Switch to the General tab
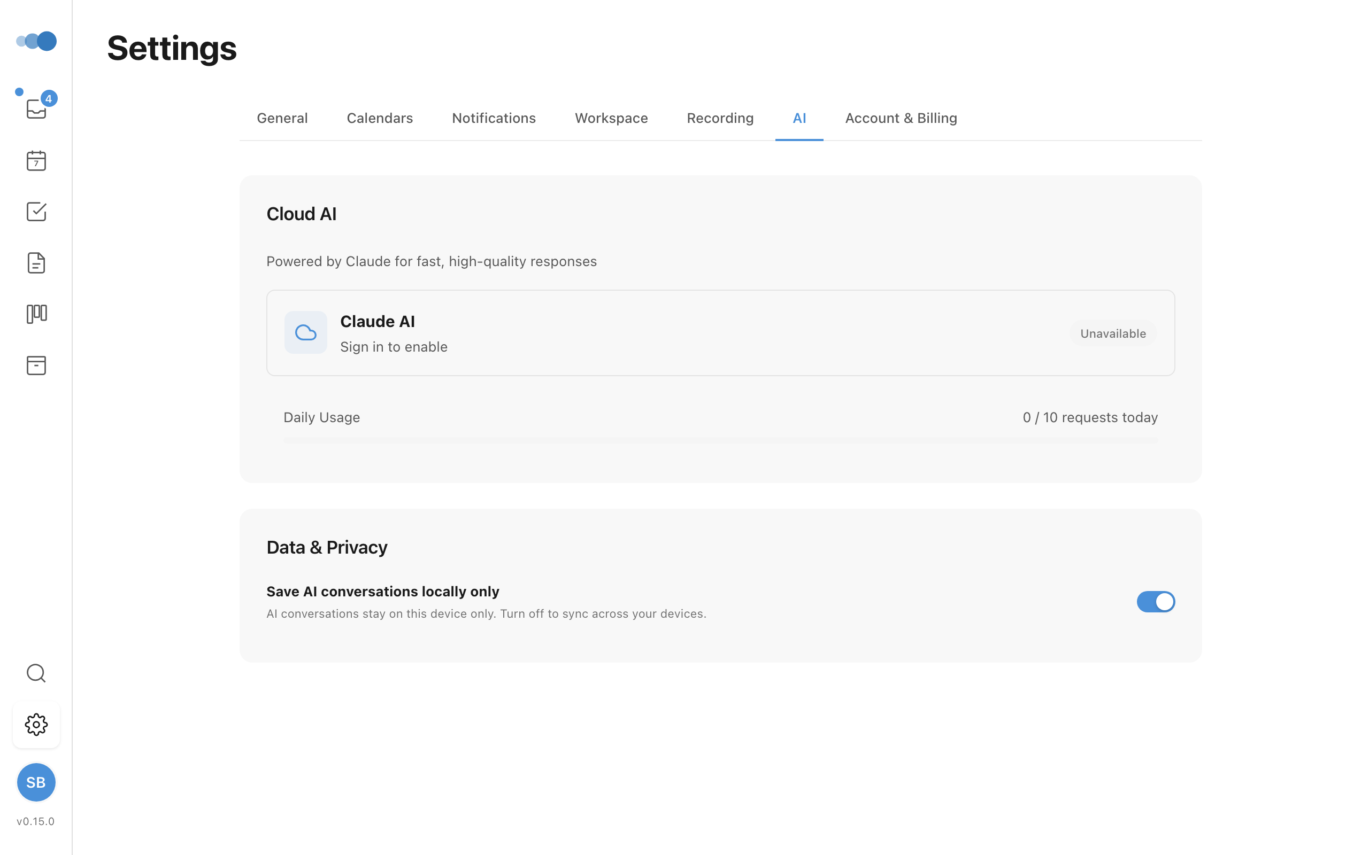This screenshot has height=855, width=1369. coord(282,118)
